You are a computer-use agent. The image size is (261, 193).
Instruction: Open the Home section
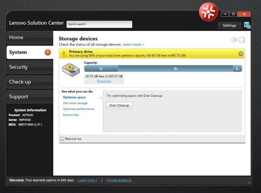click(30, 37)
